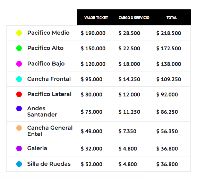This screenshot has width=198, height=180.
Task: Click the Pacifico Medio row label
Action: (x=48, y=33)
